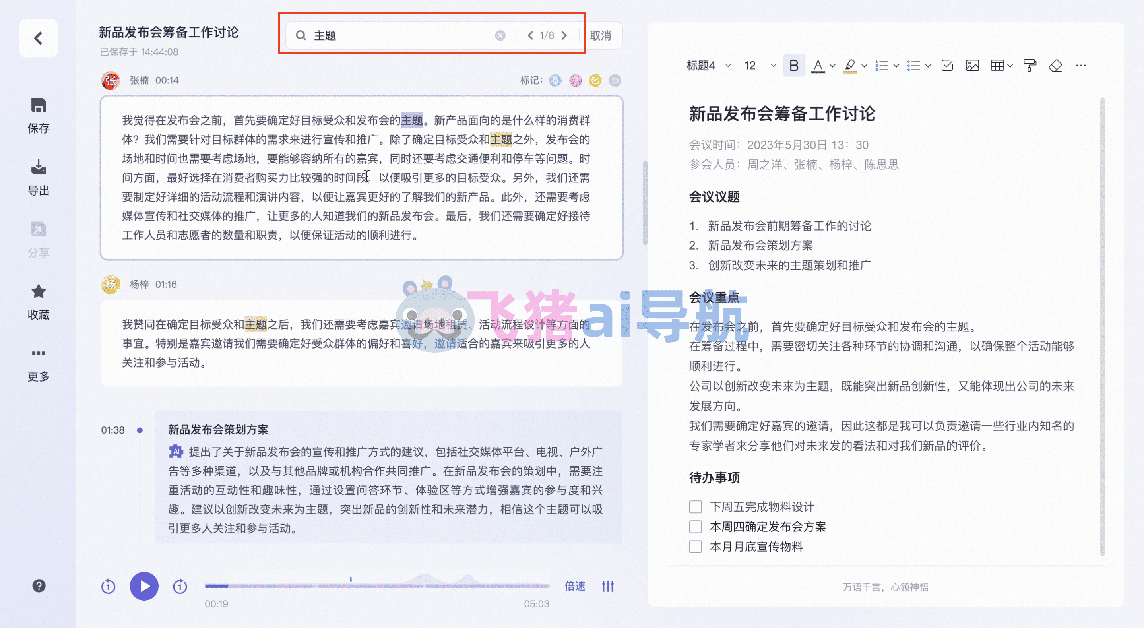Go to previous search result

click(530, 35)
